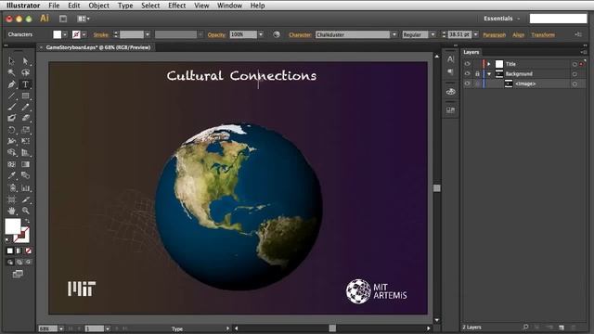Select the Zoom tool
This screenshot has width=594, height=334.
(25, 211)
